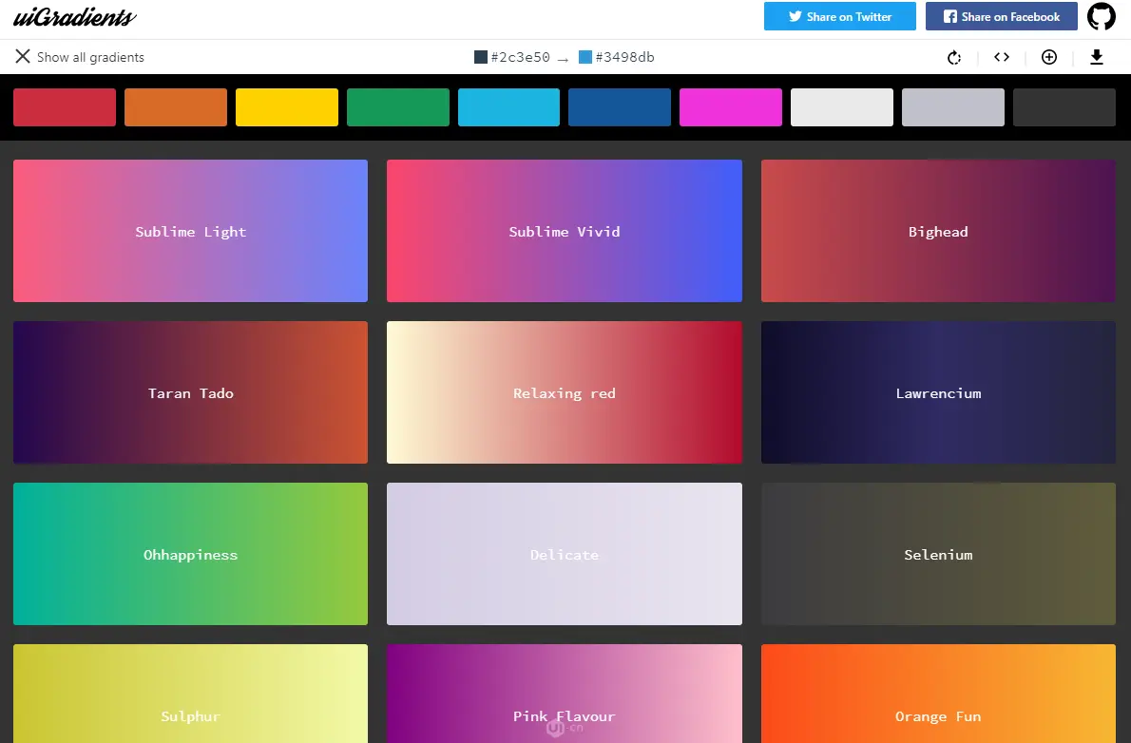Viewport: 1131px width, 743px height.
Task: Filter gradients by gray swatch
Action: pyautogui.click(x=953, y=107)
